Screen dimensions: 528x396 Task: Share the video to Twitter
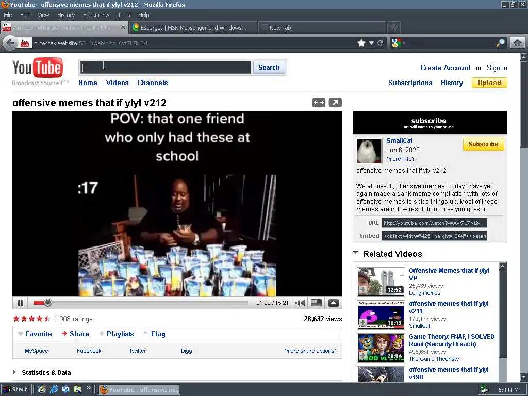tap(137, 351)
